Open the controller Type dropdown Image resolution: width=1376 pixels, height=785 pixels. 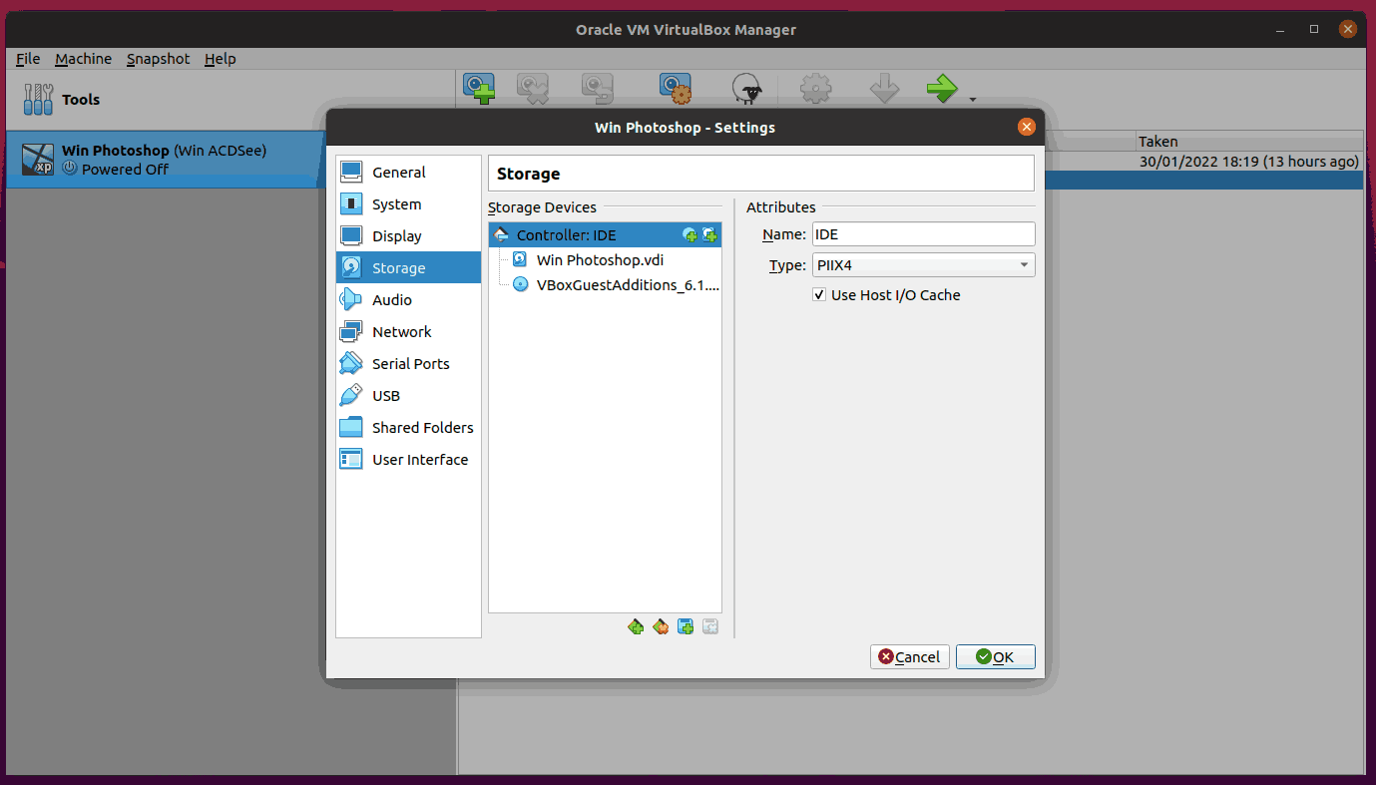(x=923, y=265)
